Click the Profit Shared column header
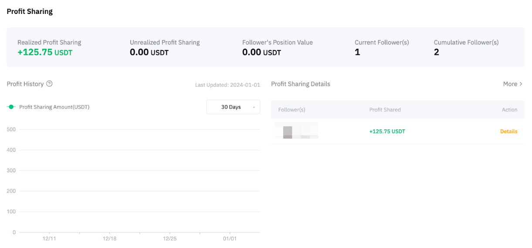Viewport: 532px width, 248px height. [x=385, y=110]
